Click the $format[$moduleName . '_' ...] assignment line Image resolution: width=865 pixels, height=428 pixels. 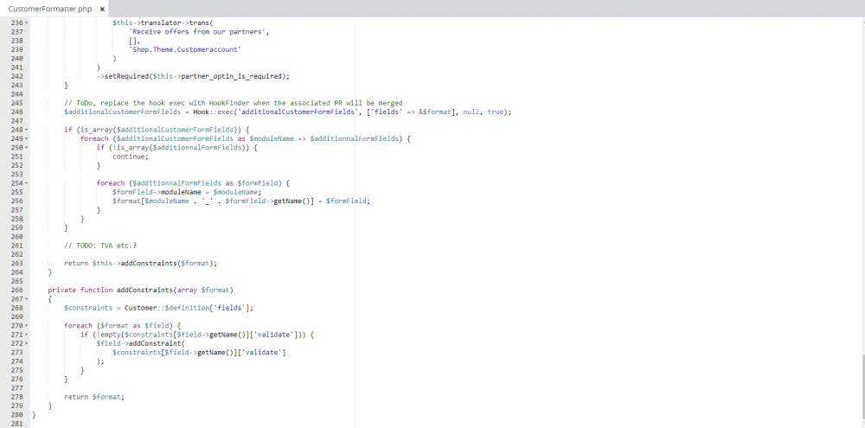(241, 201)
